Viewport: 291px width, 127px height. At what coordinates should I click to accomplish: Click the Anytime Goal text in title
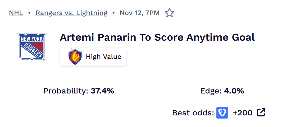pos(220,37)
